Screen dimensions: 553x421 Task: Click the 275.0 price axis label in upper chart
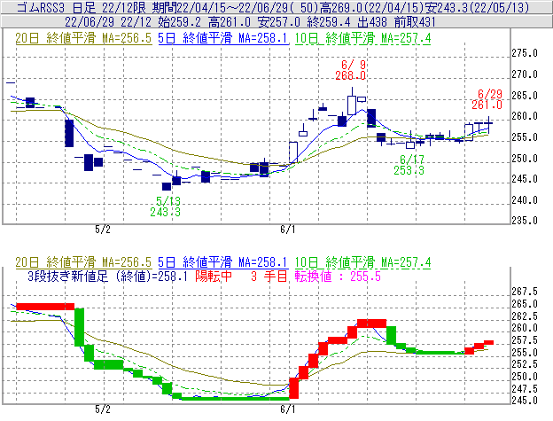click(x=525, y=53)
